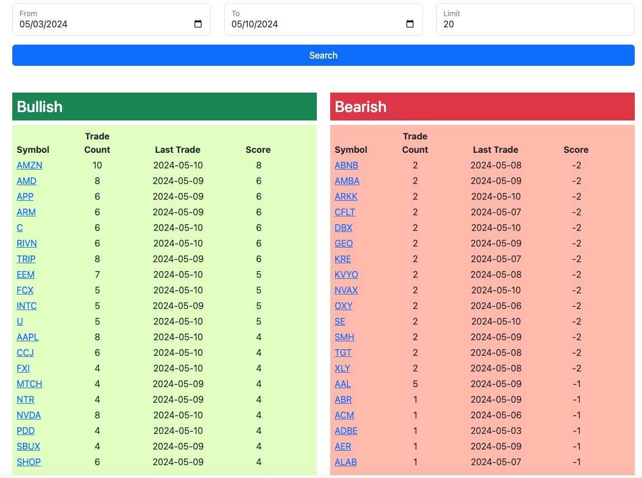Image resolution: width=642 pixels, height=478 pixels.
Task: Click the blue Search button
Action: click(x=324, y=55)
